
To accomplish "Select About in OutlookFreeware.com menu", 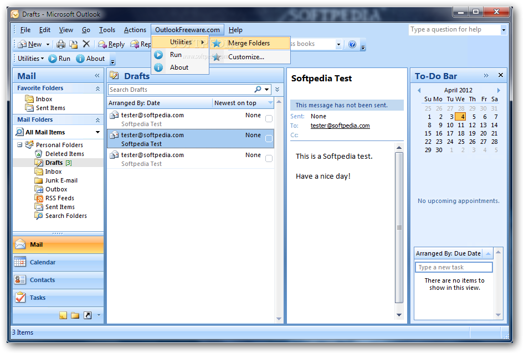I will click(x=179, y=67).
